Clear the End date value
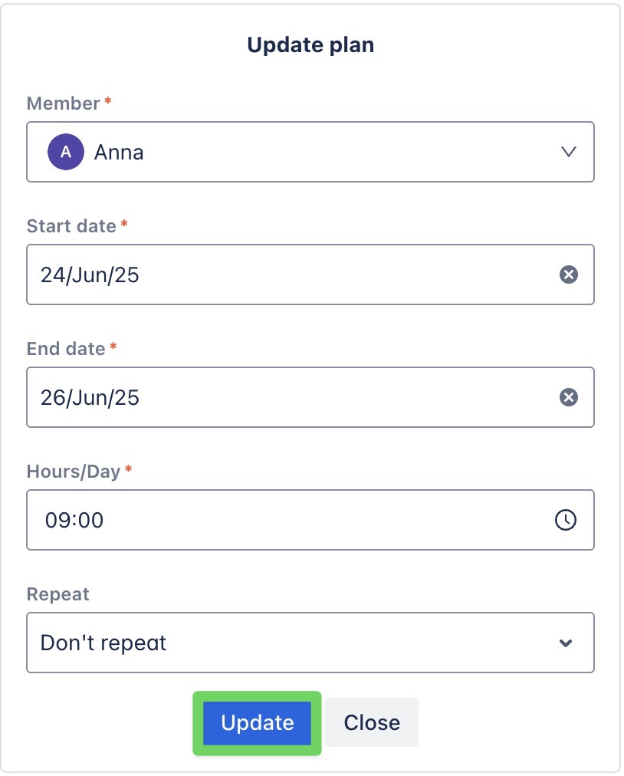The width and height of the screenshot is (624, 776). click(568, 397)
